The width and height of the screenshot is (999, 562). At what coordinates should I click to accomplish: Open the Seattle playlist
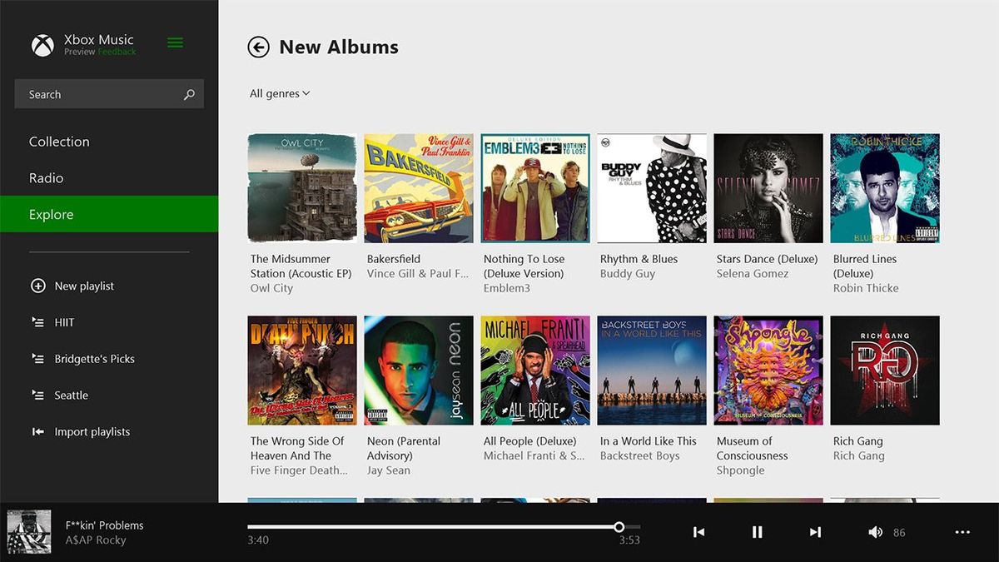tap(72, 395)
